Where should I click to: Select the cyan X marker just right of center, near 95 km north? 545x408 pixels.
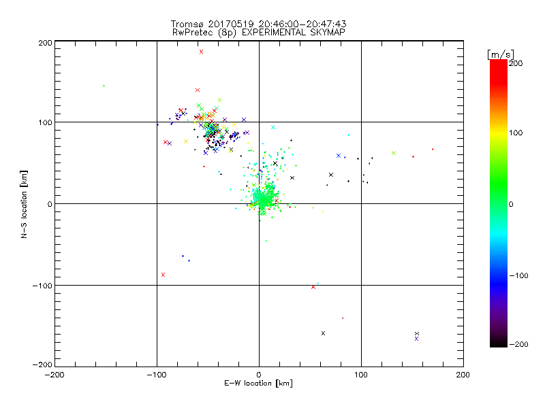273,127
